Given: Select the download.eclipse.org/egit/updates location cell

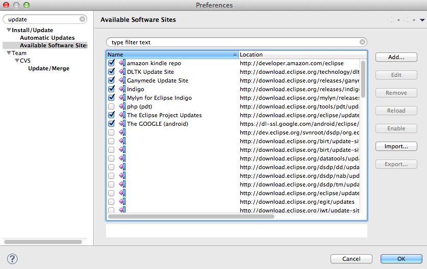Looking at the screenshot, I should [x=297, y=202].
